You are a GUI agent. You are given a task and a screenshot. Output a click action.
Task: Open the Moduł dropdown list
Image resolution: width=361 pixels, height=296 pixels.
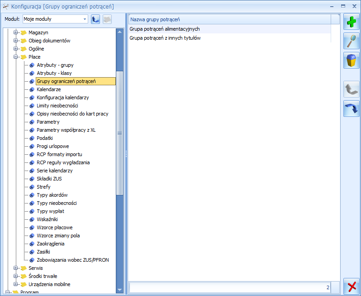[x=85, y=19]
